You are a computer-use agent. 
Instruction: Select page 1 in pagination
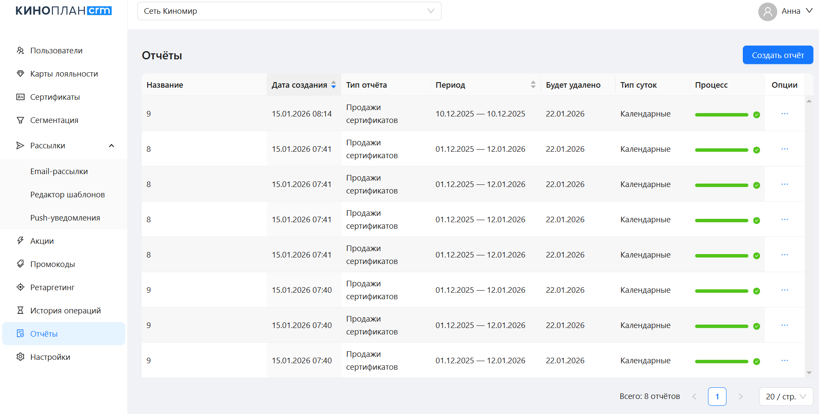(717, 396)
